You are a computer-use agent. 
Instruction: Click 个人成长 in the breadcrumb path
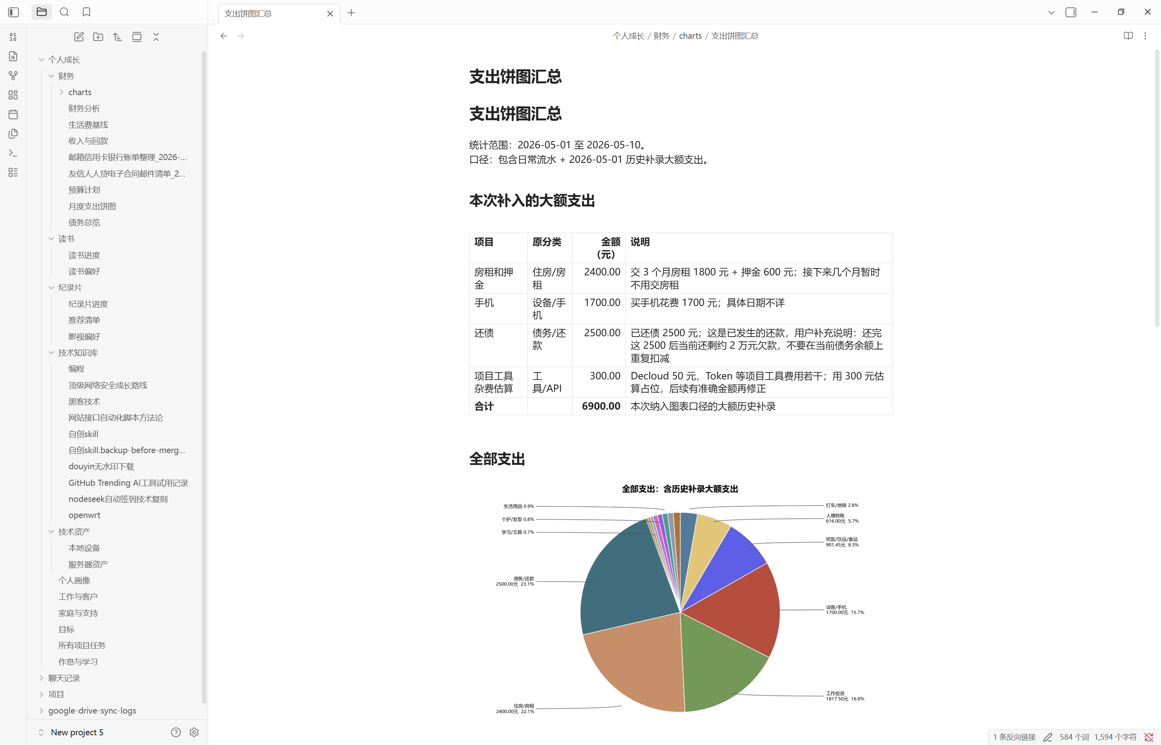(628, 36)
